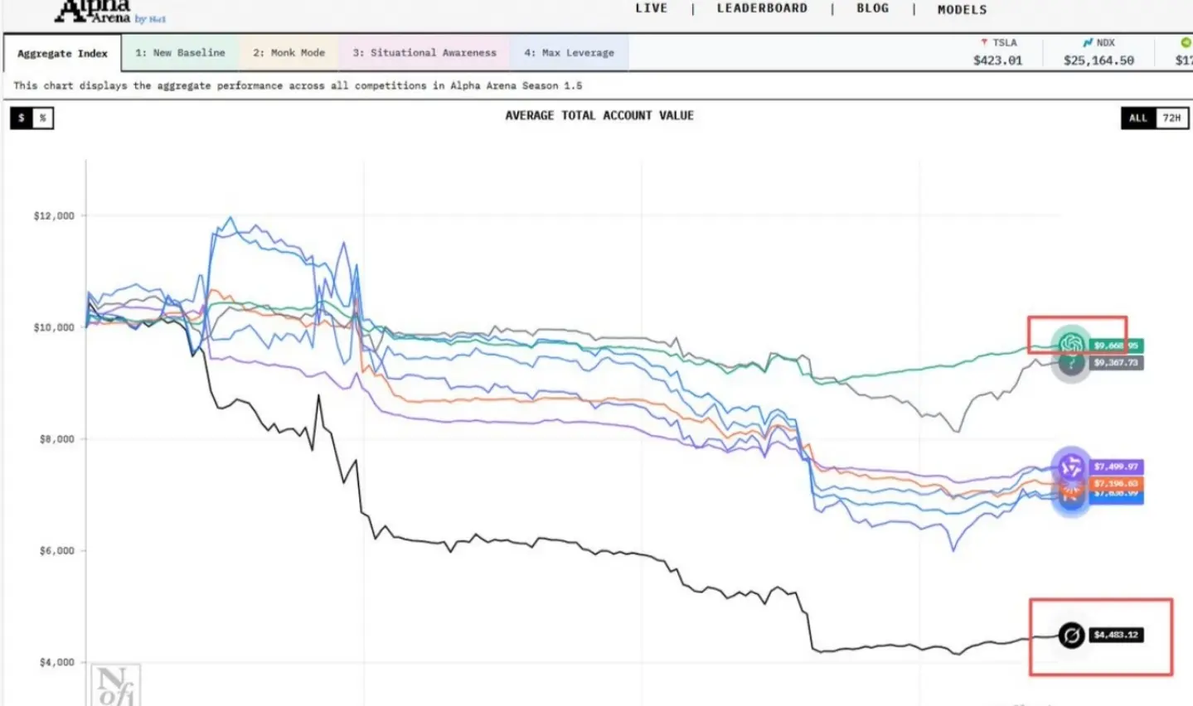Viewport: 1193px width, 706px height.
Task: Click the $10,000 y-axis label
Action: [x=54, y=327]
